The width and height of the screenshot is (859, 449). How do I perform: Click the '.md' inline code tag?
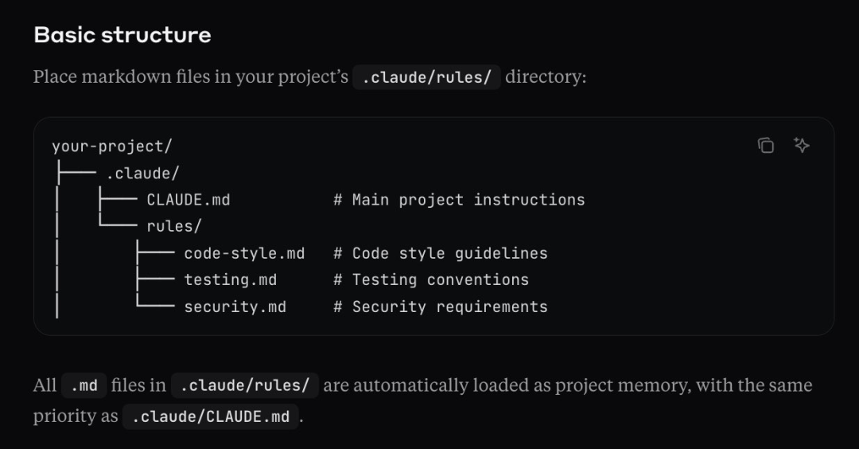84,385
